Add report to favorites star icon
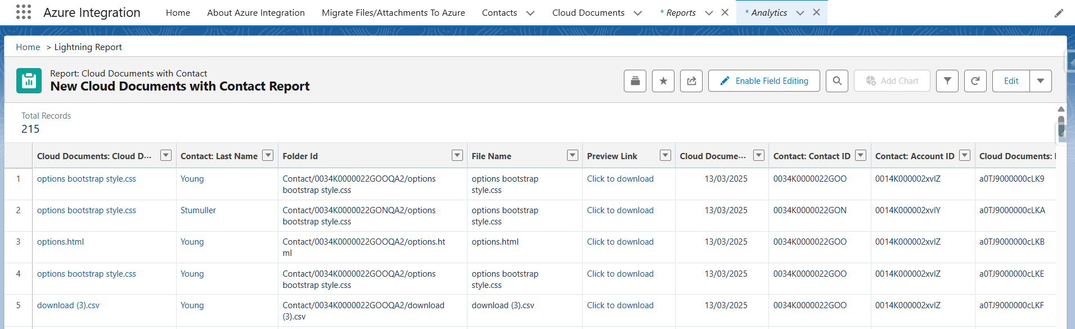1075x329 pixels. tap(663, 81)
